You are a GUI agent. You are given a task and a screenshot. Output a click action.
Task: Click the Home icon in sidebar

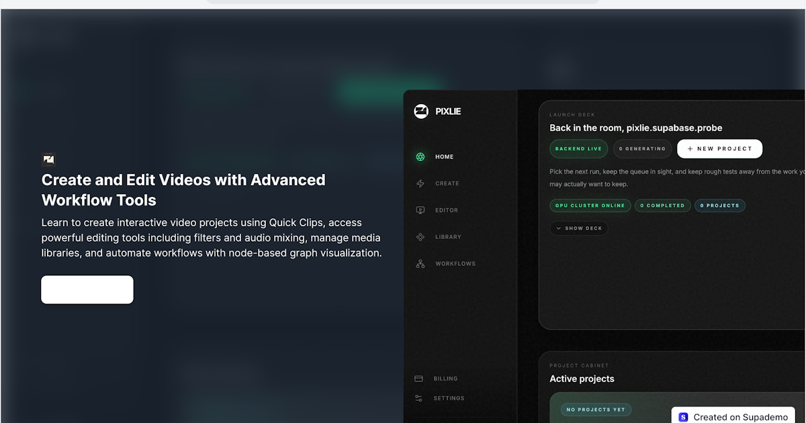[420, 157]
